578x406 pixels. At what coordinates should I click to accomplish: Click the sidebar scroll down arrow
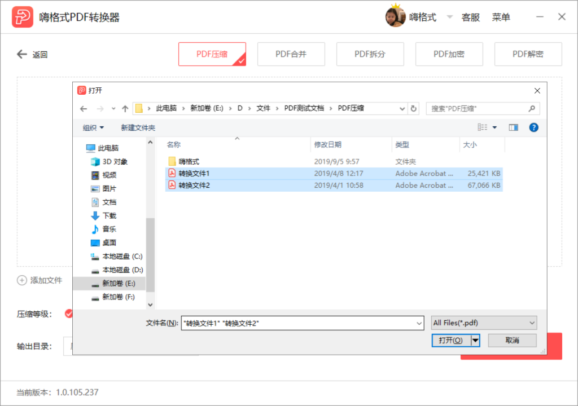coord(150,304)
